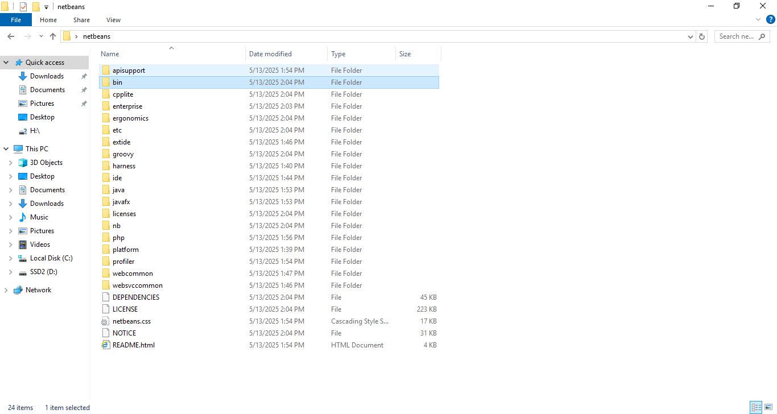Select the harness folder icon
Image resolution: width=777 pixels, height=414 pixels.
[x=106, y=166]
